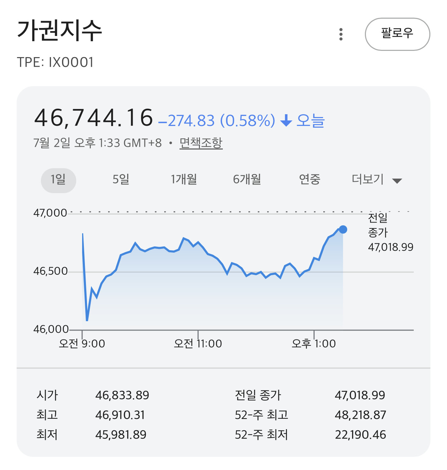The image size is (447, 470).
Task: Click the down arrow icon next to 오늘
Action: tap(286, 120)
